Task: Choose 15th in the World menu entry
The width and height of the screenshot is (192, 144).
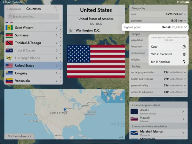Action: 168,54
